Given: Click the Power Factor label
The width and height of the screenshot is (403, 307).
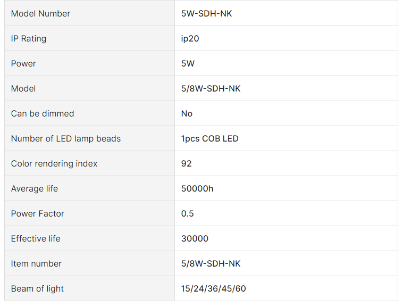Looking at the screenshot, I should point(38,214).
